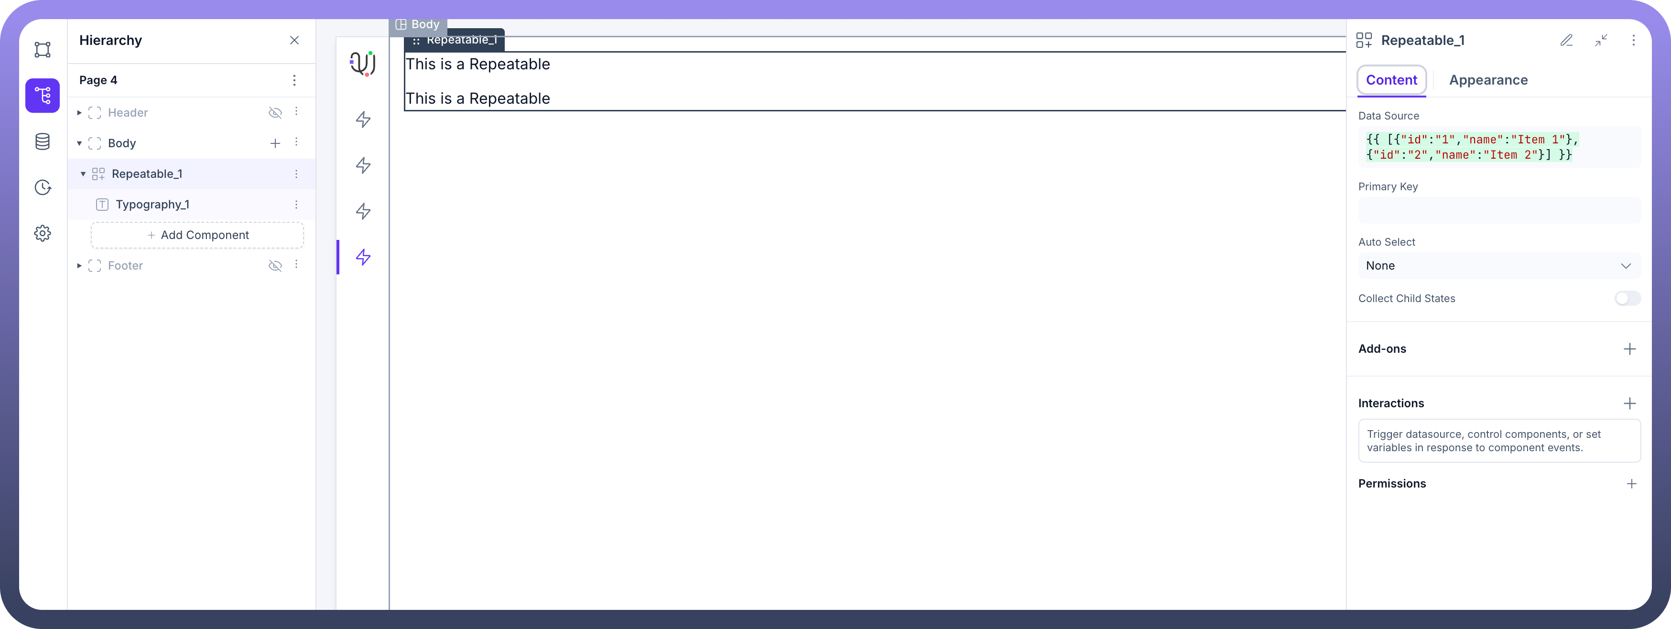Screen dimensions: 1671x629
Task: Add a child to Body with plus icon
Action: (x=275, y=143)
